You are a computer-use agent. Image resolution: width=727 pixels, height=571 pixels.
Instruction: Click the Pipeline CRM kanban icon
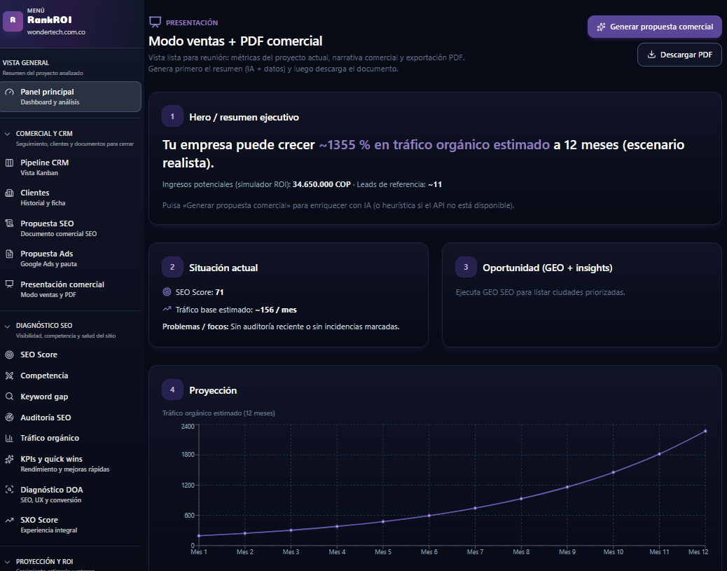(9, 163)
